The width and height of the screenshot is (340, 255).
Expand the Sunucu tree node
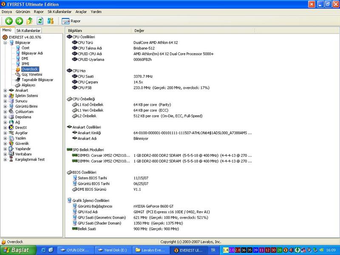tap(5, 101)
